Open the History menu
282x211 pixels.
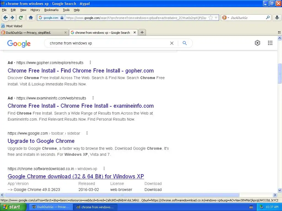35,10
